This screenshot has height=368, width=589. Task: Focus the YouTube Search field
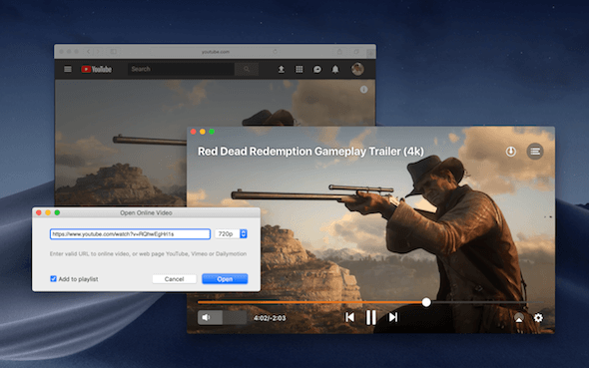181,69
